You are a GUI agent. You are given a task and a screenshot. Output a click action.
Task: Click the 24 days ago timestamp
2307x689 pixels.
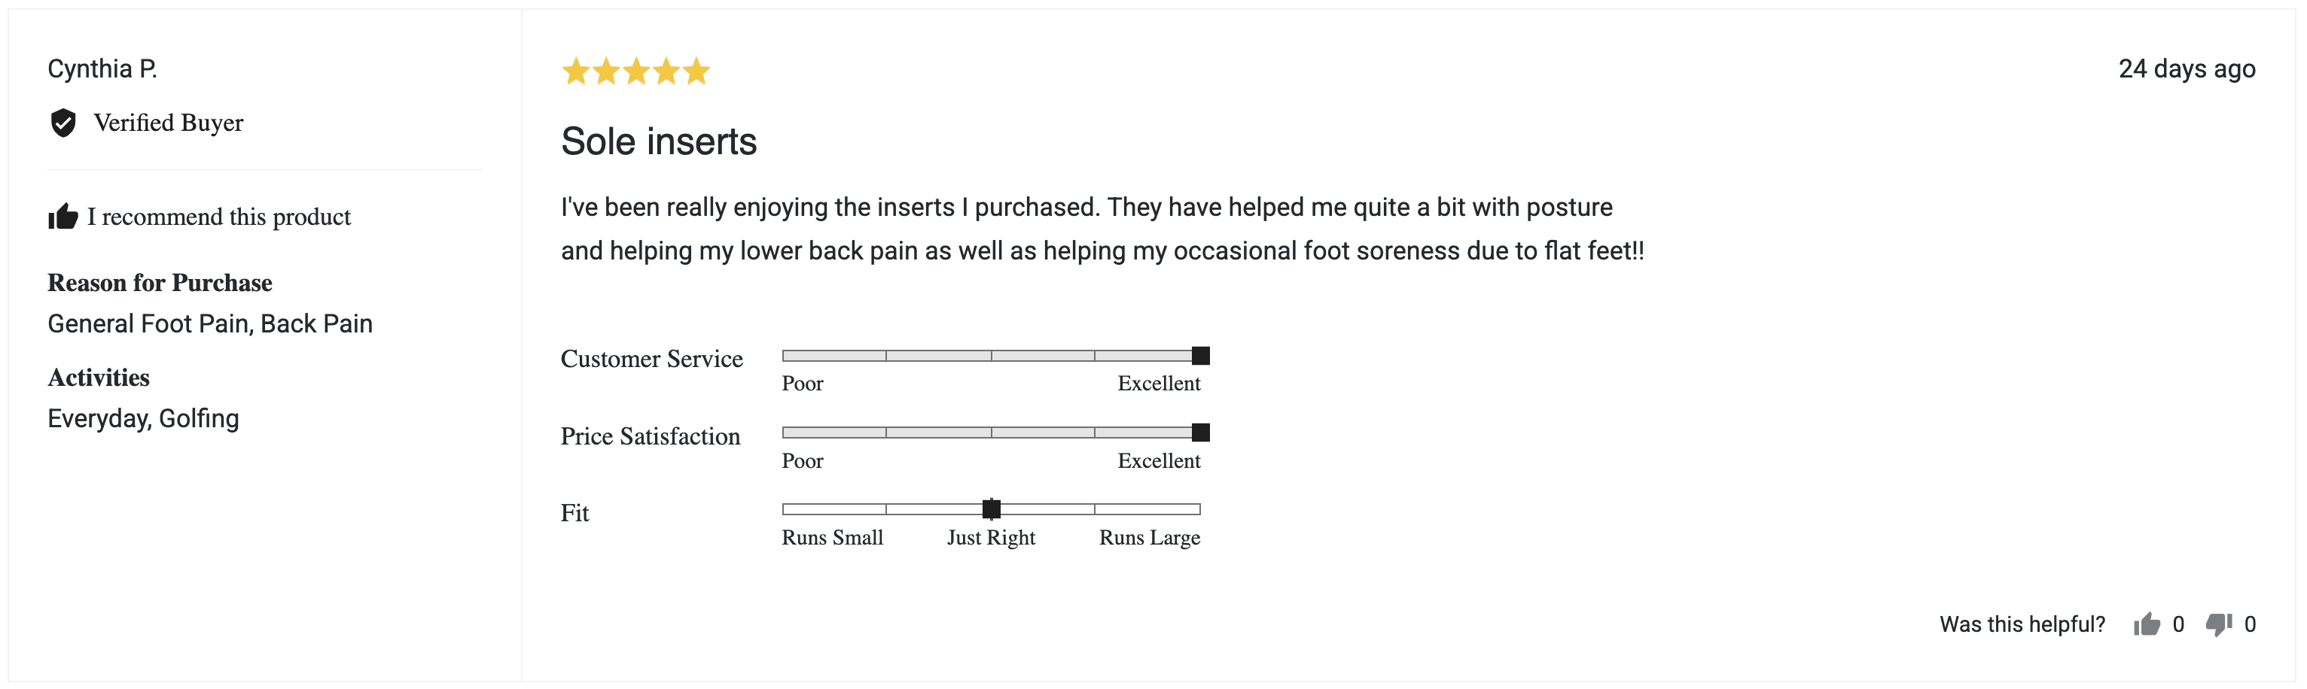(2186, 69)
